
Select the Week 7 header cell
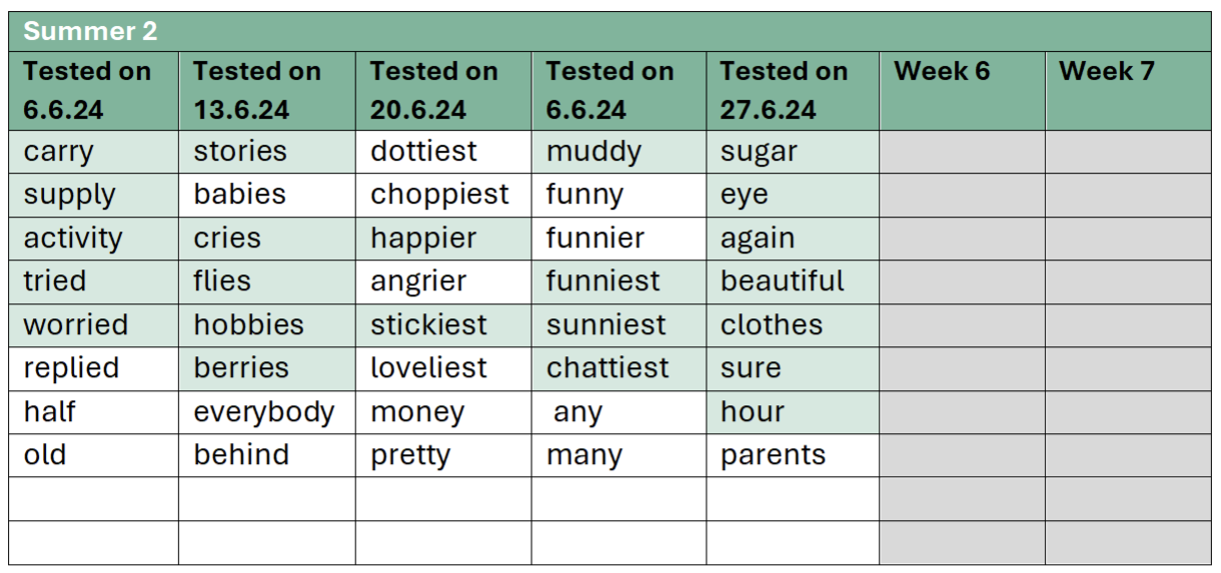click(1129, 91)
